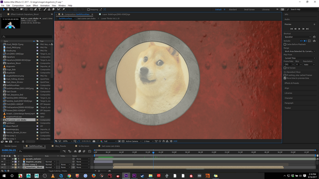Jump to first frame in Preview panel
The width and height of the screenshot is (319, 179).
[x=291, y=29]
